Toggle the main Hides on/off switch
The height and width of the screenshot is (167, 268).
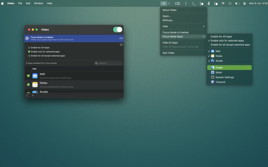click(x=118, y=30)
